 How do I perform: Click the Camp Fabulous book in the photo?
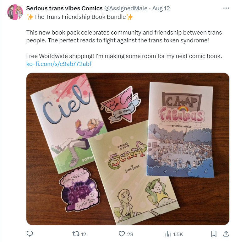[x=180, y=130]
